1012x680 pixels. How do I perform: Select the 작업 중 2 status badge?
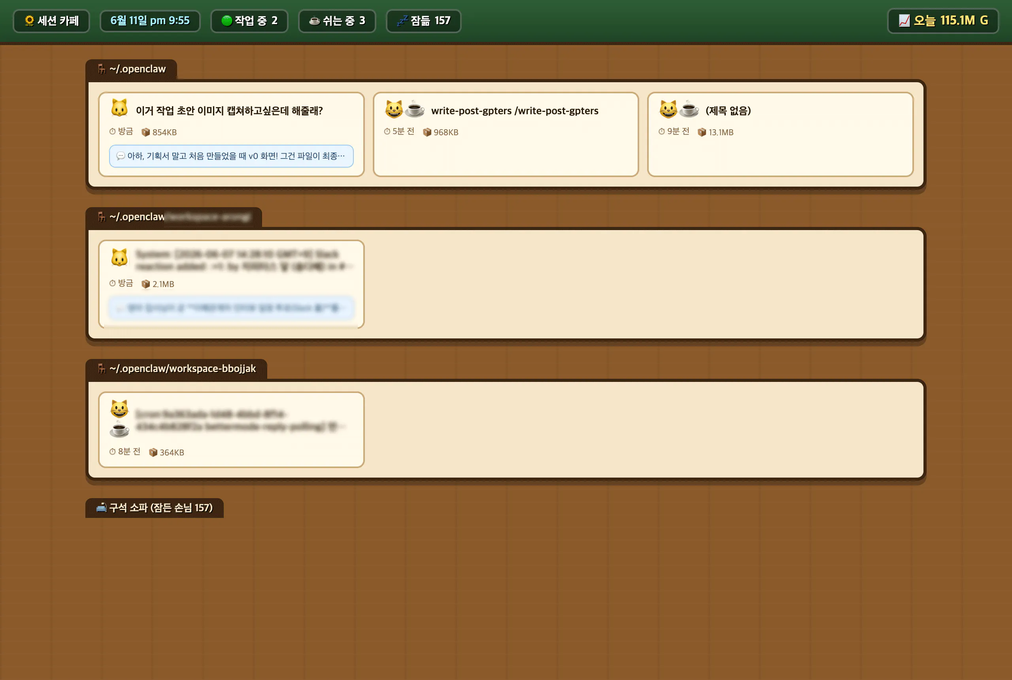coord(249,21)
